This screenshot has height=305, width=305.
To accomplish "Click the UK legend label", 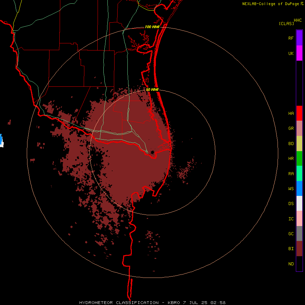I will 291,53.
